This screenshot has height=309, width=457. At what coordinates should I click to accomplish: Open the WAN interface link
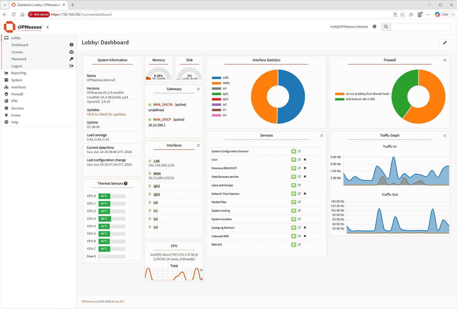[x=157, y=174]
